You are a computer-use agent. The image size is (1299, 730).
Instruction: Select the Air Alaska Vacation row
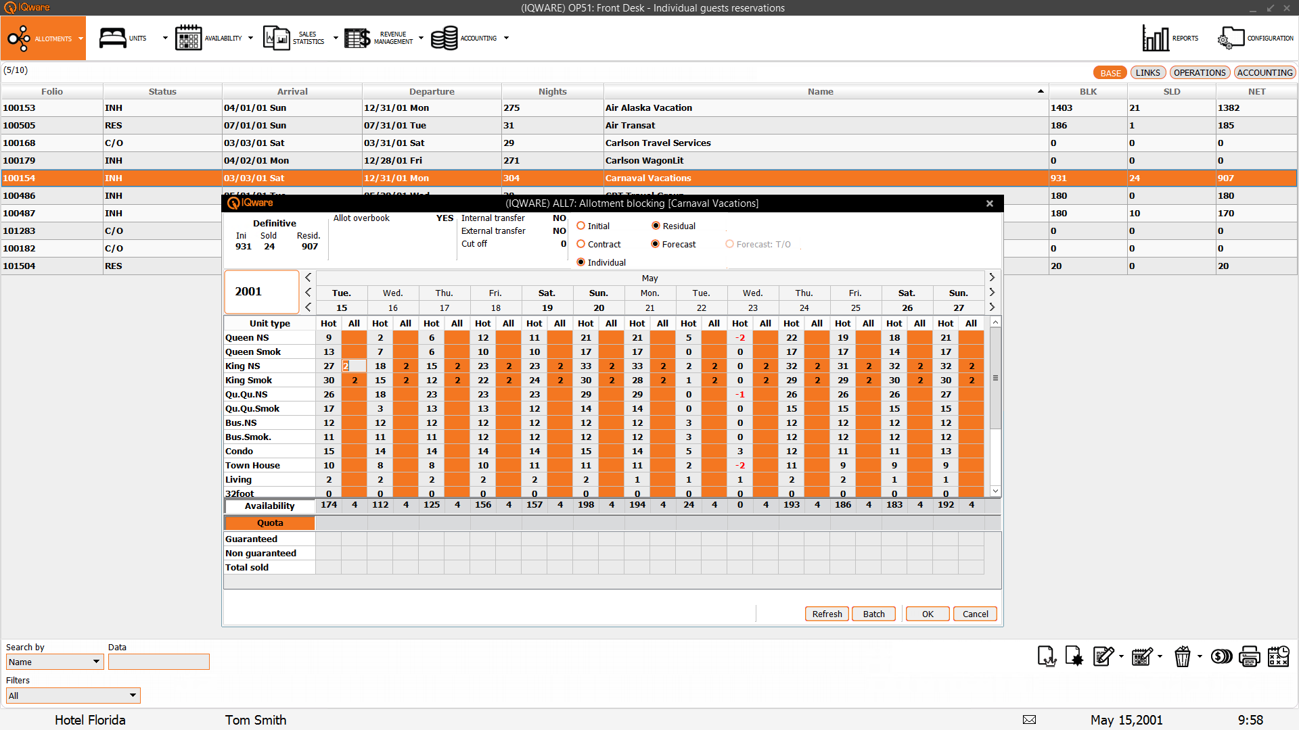[649, 108]
